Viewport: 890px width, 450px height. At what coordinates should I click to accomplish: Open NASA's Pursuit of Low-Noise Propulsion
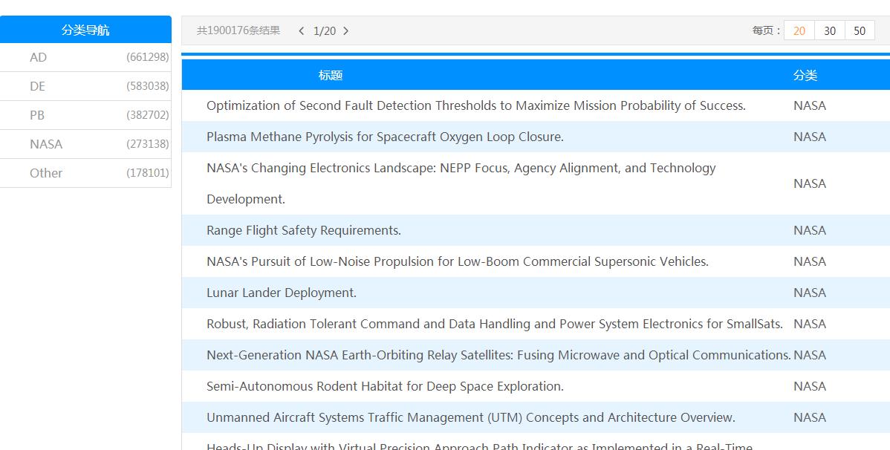tap(457, 261)
